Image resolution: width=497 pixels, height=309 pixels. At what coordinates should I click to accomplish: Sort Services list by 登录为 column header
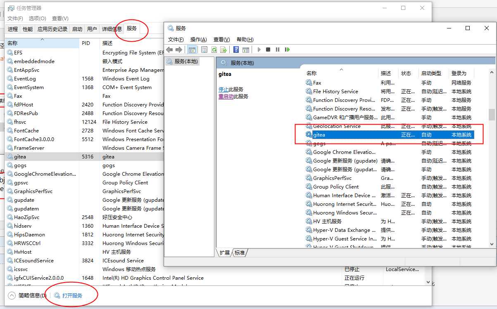point(461,73)
